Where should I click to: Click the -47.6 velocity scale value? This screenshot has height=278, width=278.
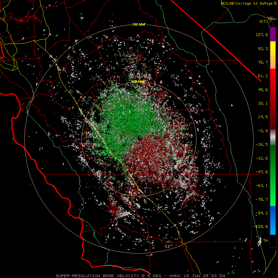[x=262, y=172]
